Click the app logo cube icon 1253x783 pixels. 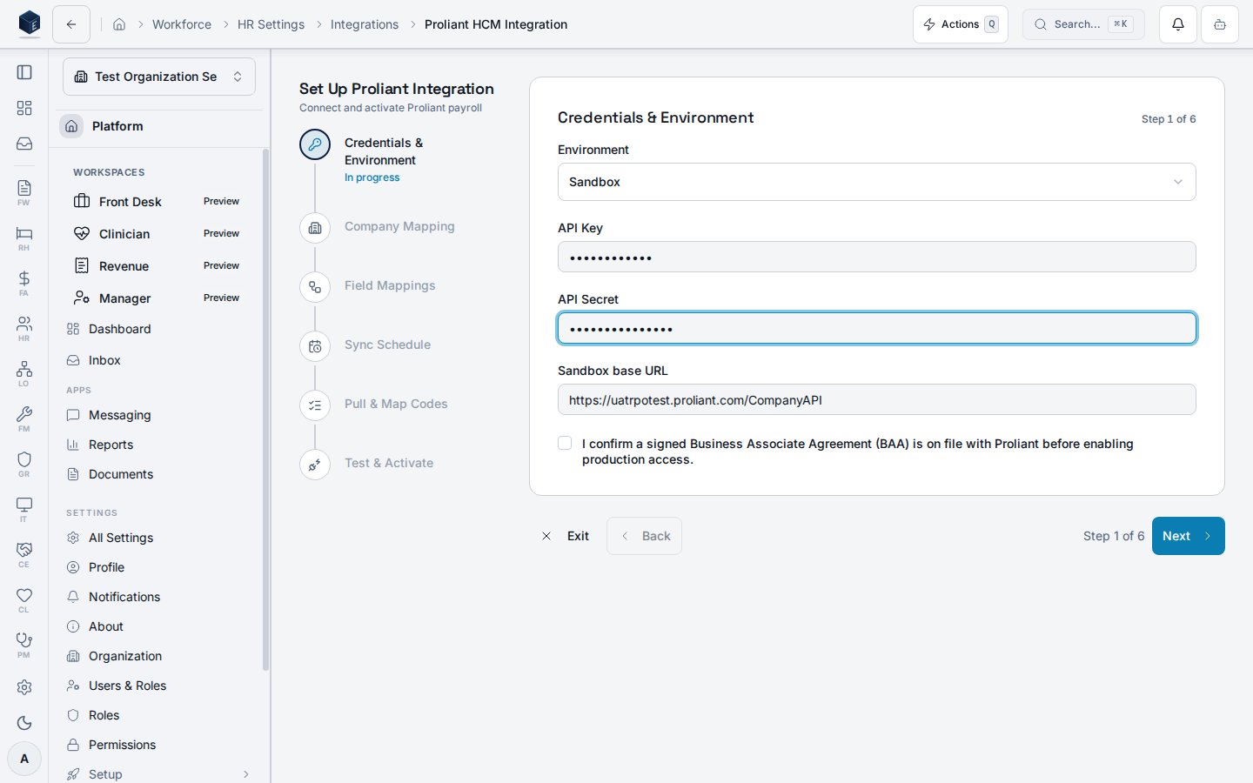pyautogui.click(x=30, y=23)
